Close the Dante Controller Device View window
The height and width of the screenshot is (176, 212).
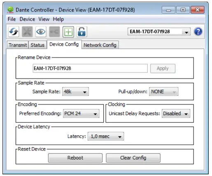(198, 10)
